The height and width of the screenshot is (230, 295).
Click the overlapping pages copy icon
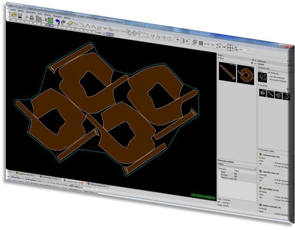pyautogui.click(x=128, y=32)
